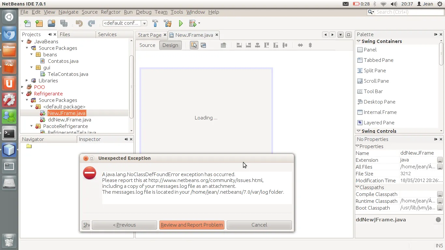Open the Tools menu
Screen dimensions: 445x250
[177, 12]
